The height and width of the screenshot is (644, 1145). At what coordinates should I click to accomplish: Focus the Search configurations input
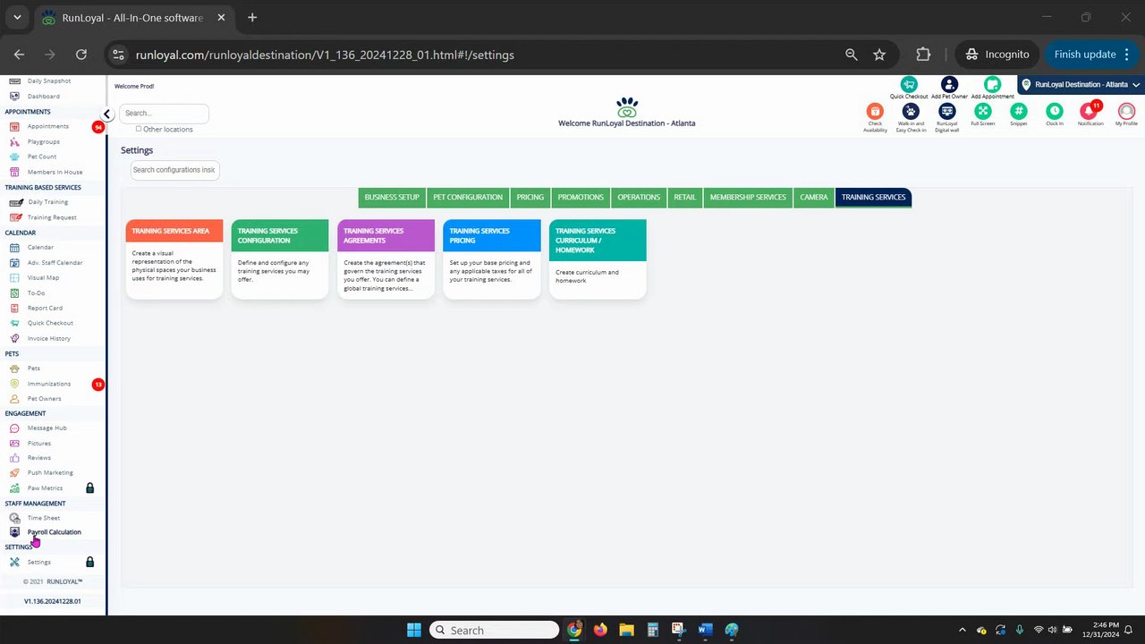(x=174, y=170)
